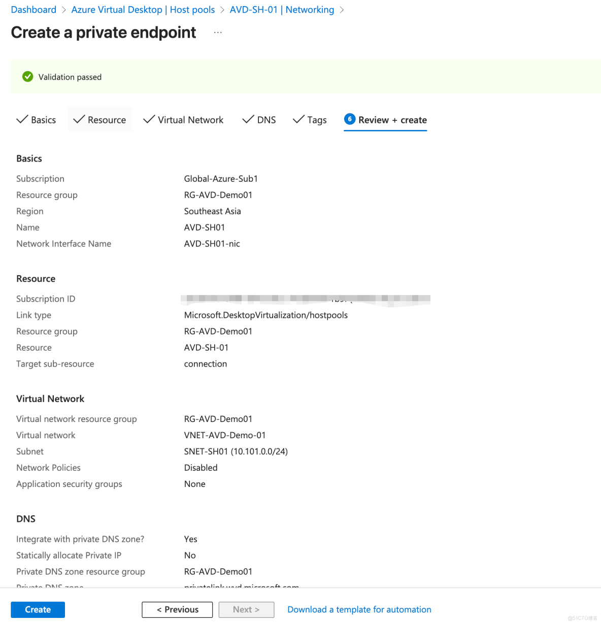Click the Next button
The height and width of the screenshot is (624, 601).
(246, 609)
